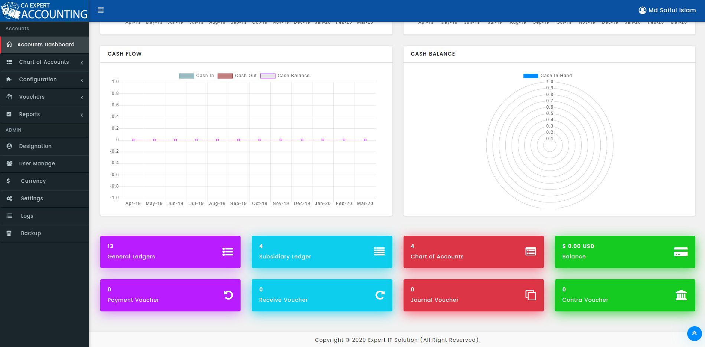Click the General Ledgers list icon
Screen dimensions: 705x347
[228, 252]
